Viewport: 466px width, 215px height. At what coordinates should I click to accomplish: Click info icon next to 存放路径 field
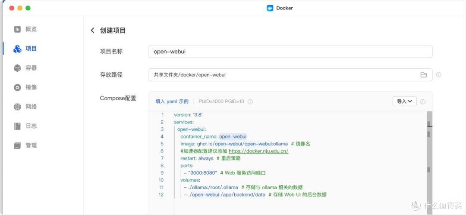point(438,75)
